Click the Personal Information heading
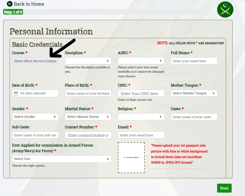 point(51,31)
